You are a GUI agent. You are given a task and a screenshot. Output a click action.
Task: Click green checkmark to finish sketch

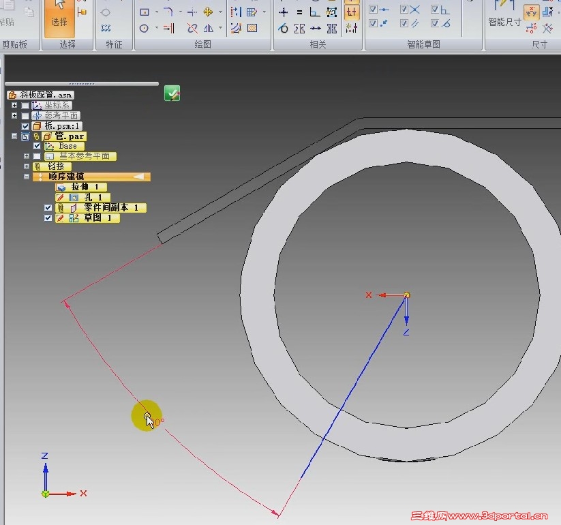pyautogui.click(x=172, y=93)
